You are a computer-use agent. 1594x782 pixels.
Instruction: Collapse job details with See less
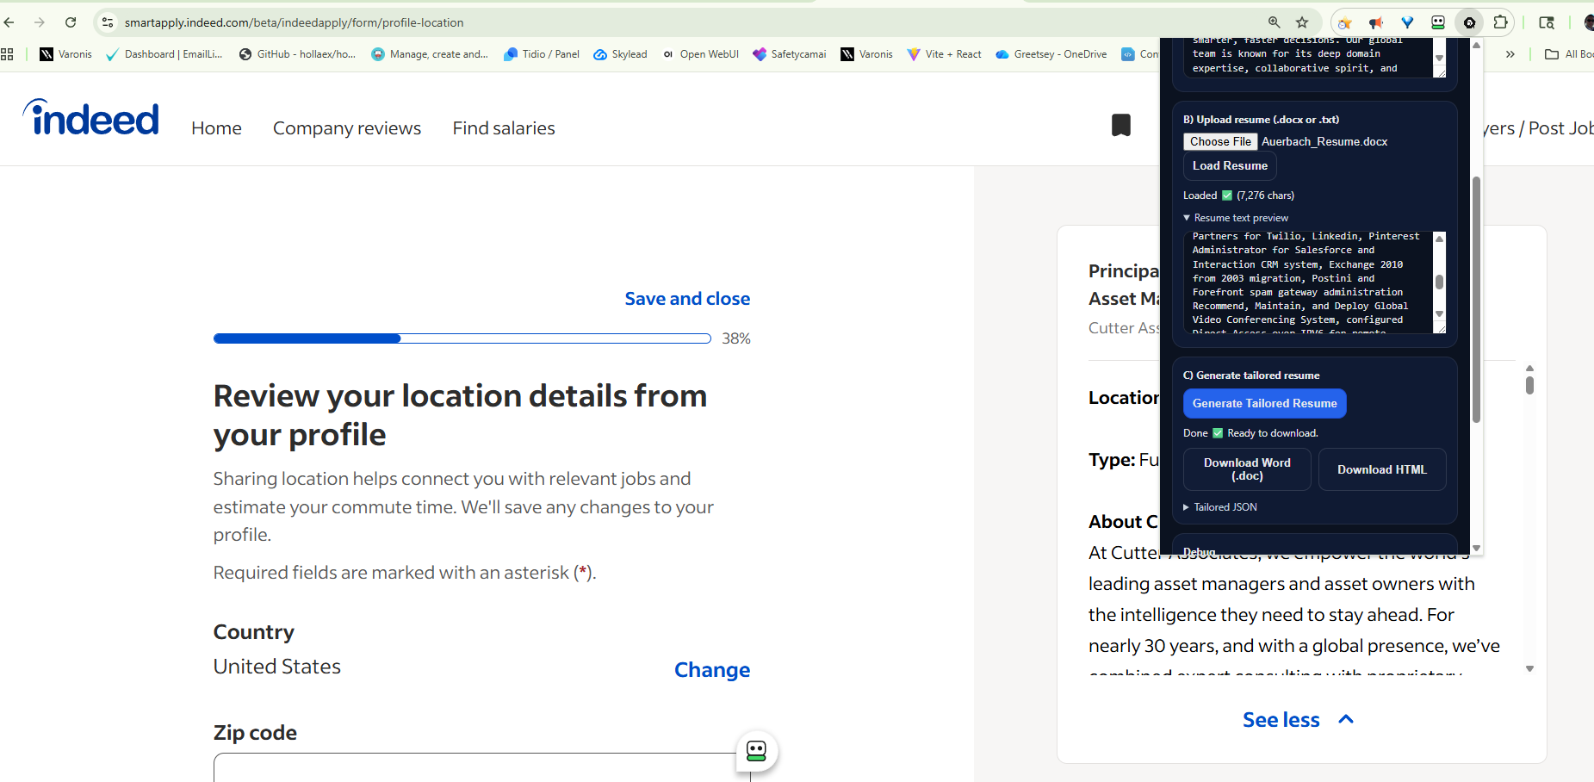pos(1299,720)
